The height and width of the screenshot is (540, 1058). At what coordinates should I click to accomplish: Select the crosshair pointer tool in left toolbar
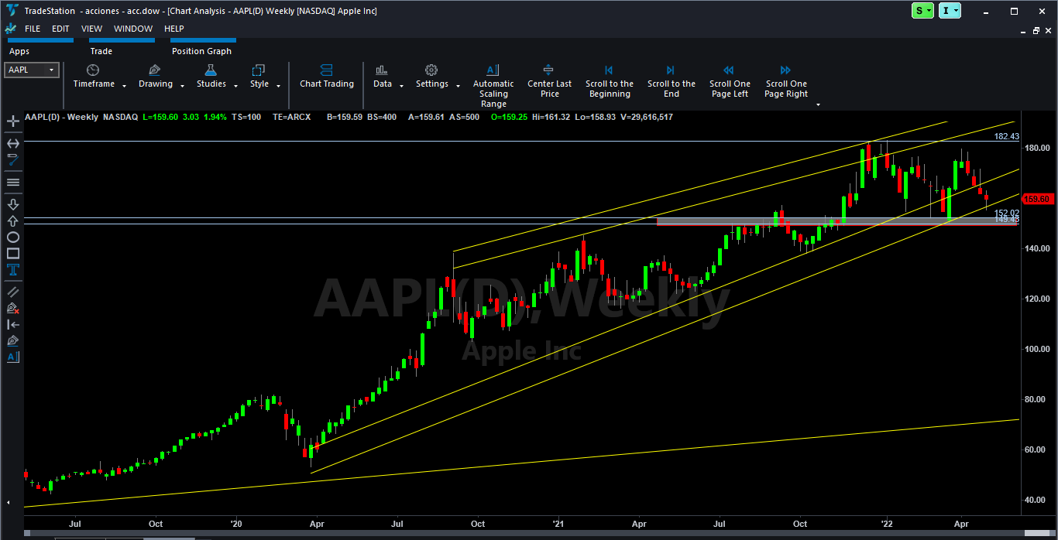point(13,121)
